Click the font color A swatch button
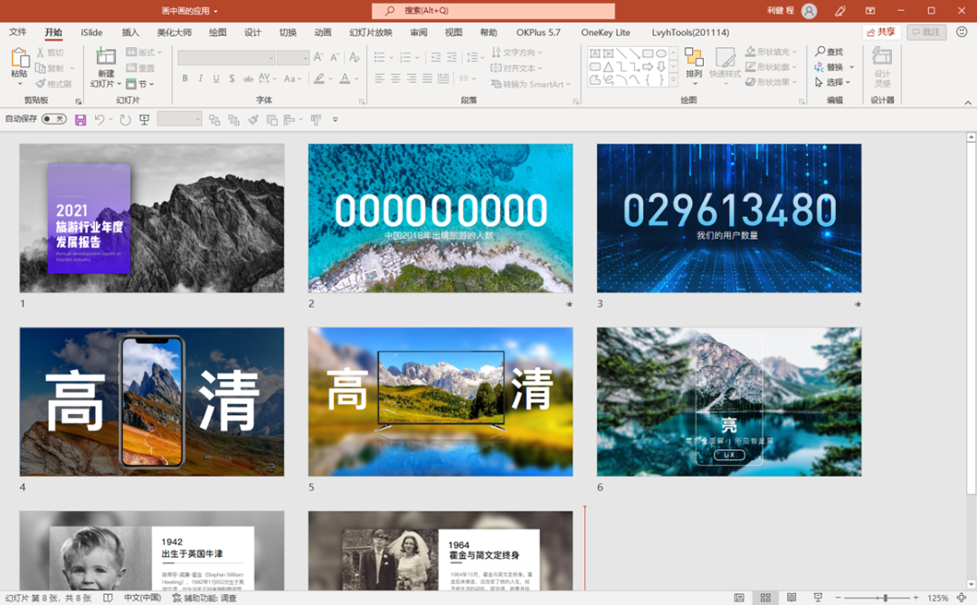 (x=345, y=79)
